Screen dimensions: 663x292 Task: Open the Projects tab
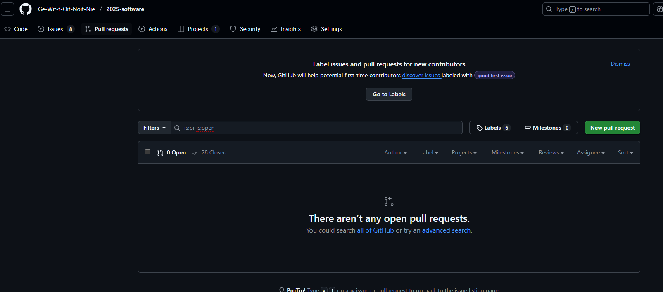[x=198, y=29]
